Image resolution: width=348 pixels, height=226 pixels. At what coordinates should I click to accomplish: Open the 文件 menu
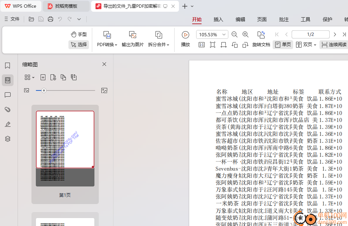pyautogui.click(x=12, y=19)
